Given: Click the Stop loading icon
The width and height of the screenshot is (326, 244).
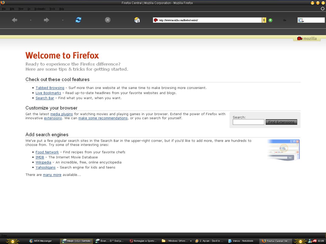Looking at the screenshot, I should pos(108,20).
